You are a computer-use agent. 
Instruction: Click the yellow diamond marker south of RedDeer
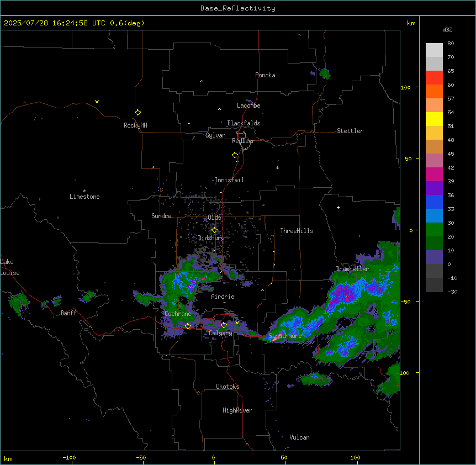[x=235, y=155]
